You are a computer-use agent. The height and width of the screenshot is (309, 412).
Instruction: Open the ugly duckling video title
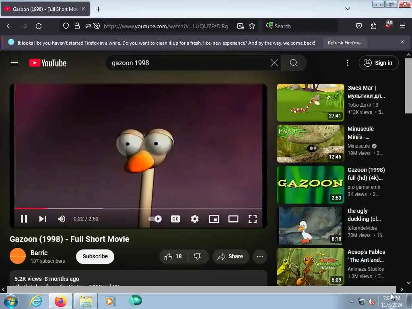click(x=364, y=215)
